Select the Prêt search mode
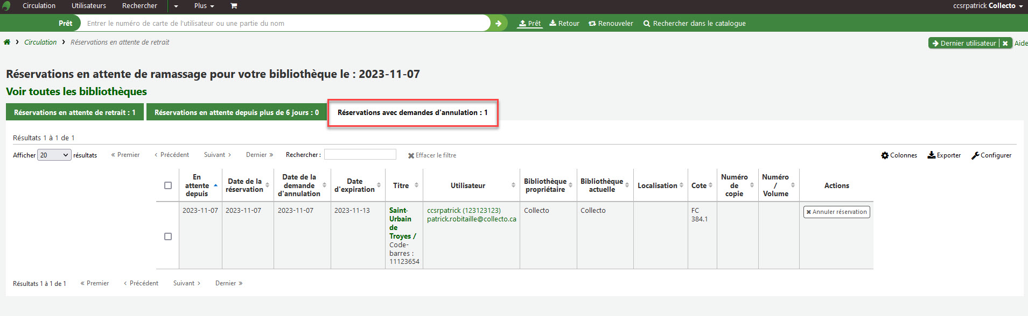 (x=530, y=23)
